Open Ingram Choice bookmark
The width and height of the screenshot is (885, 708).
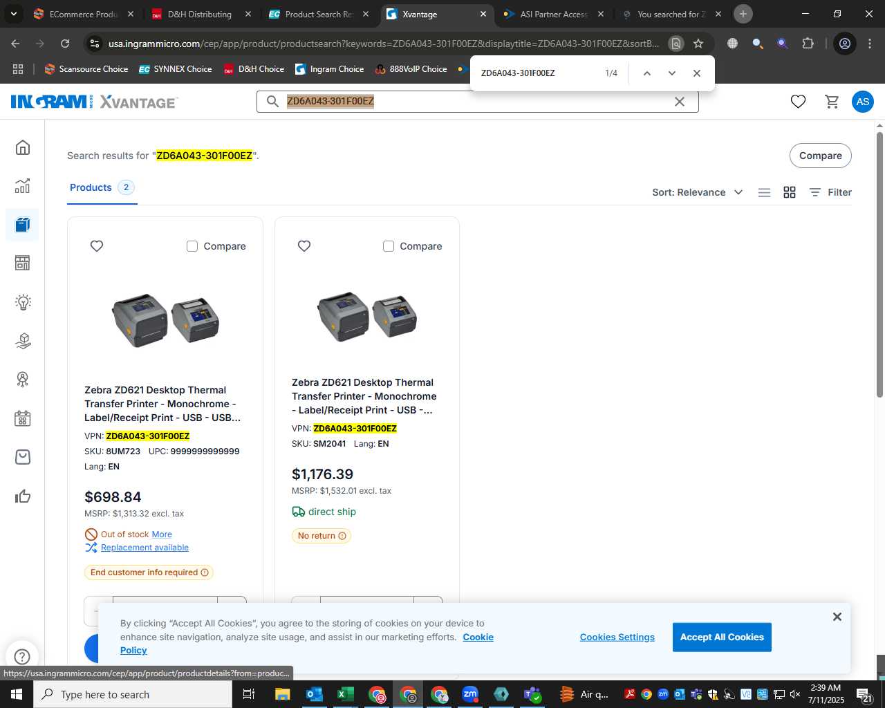coord(330,69)
